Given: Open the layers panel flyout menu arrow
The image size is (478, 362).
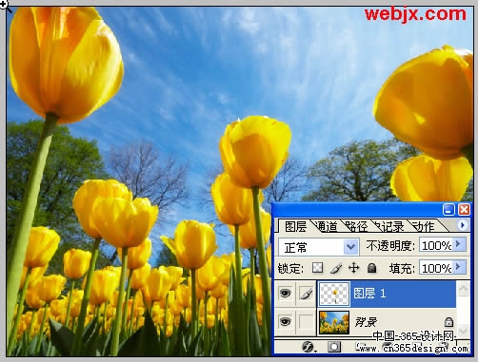Looking at the screenshot, I should click(x=462, y=225).
